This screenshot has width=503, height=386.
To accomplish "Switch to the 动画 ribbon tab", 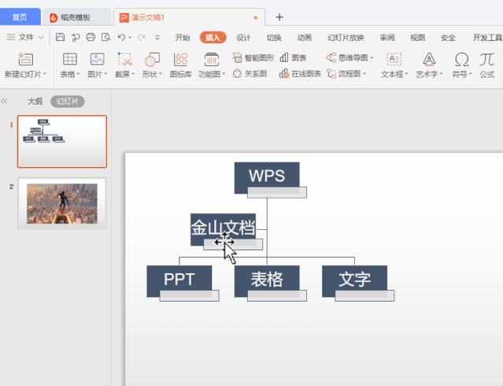I will click(304, 38).
